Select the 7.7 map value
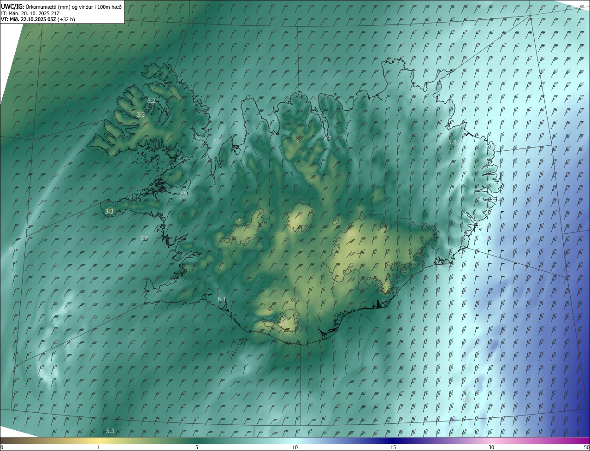The height and width of the screenshot is (451, 590). 327,138
